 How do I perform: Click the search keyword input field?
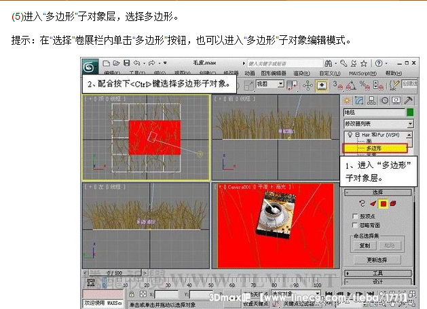(x=284, y=64)
